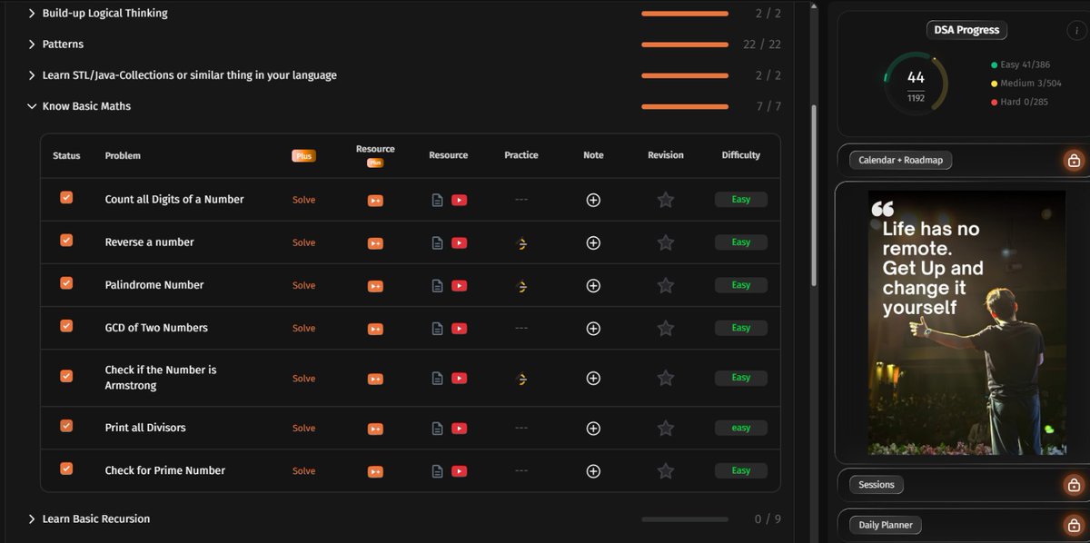Click the Difficulty column header
The image size is (1090, 543).
pyautogui.click(x=741, y=155)
